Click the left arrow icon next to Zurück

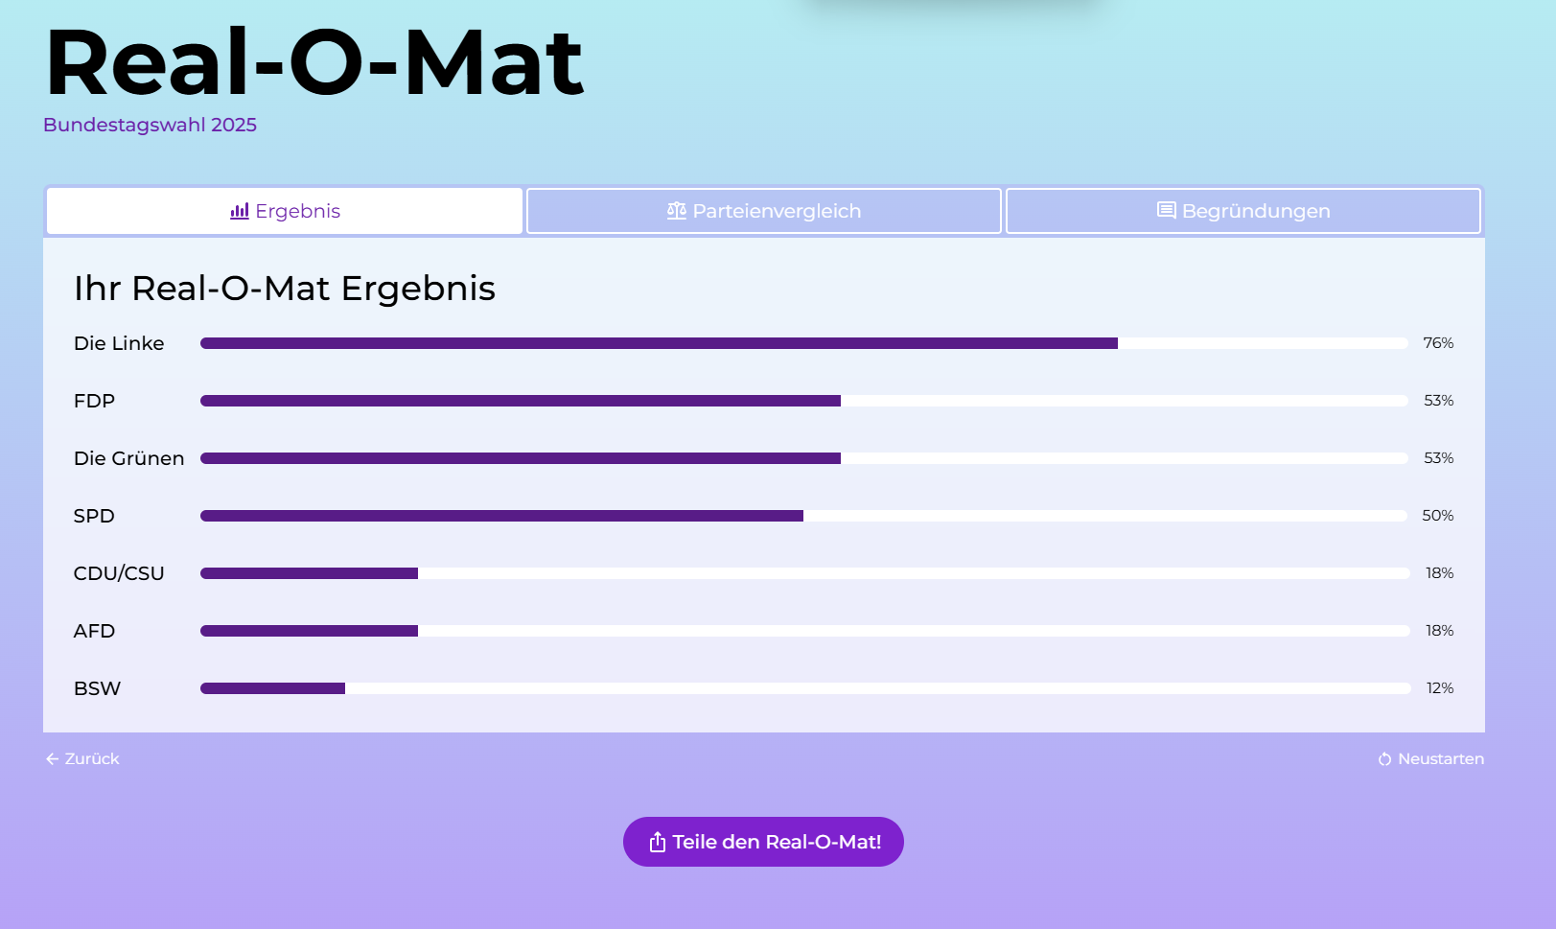click(53, 759)
